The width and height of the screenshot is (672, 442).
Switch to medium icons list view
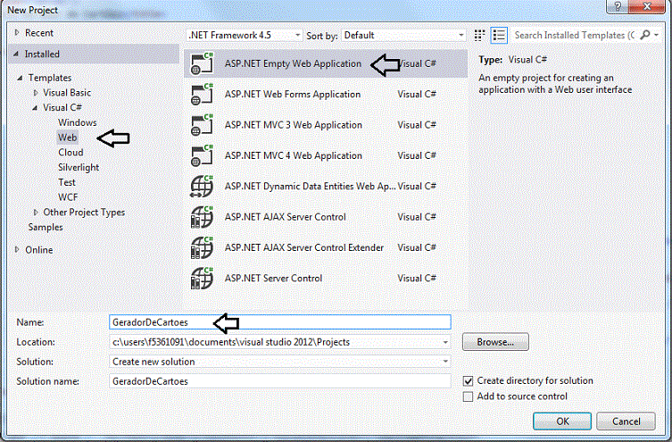[x=499, y=35]
